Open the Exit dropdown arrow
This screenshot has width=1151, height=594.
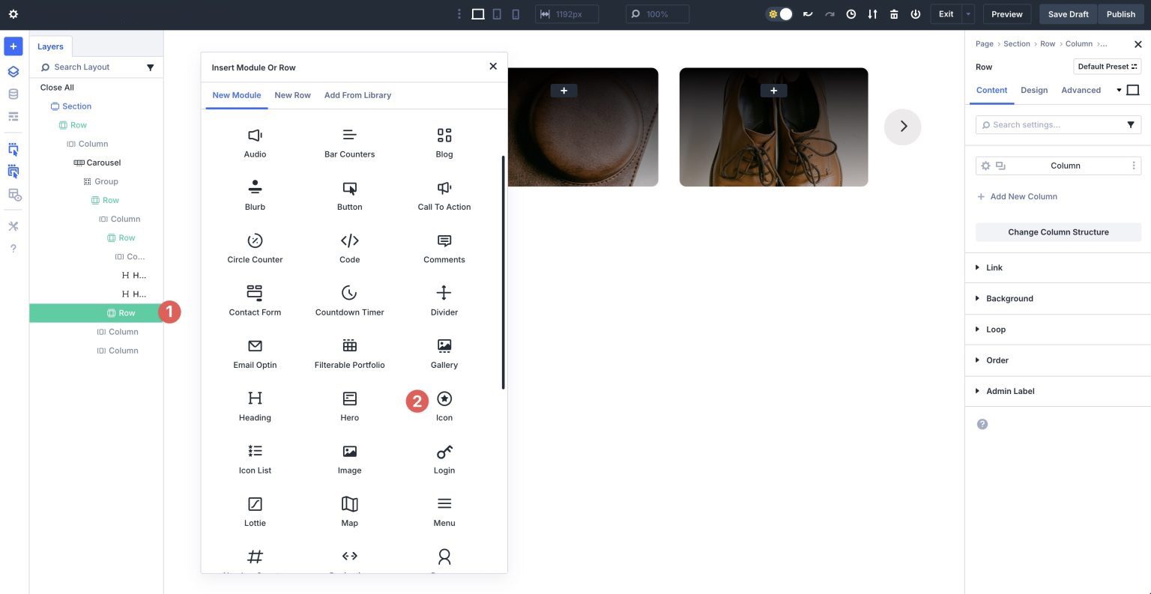967,13
